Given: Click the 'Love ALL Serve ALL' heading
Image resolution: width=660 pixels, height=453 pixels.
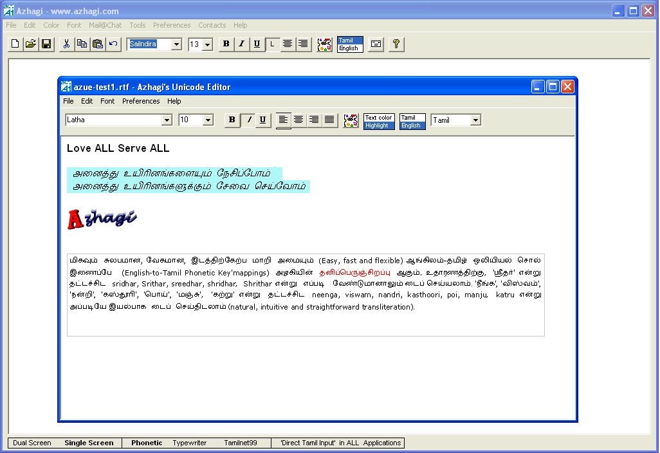Looking at the screenshot, I should click(118, 148).
